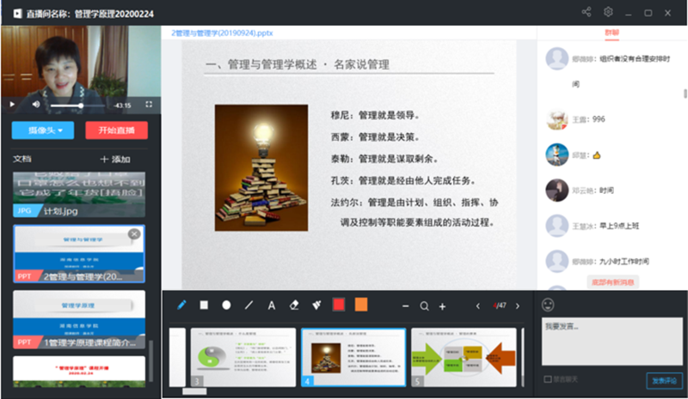Viewport: 688px width, 399px height.
Task: Select slide 5 thumbnail
Action: [x=464, y=358]
